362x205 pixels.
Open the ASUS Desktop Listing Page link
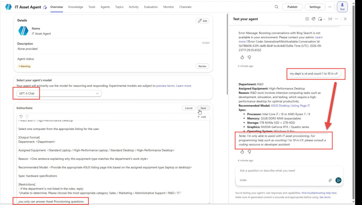click(290, 106)
